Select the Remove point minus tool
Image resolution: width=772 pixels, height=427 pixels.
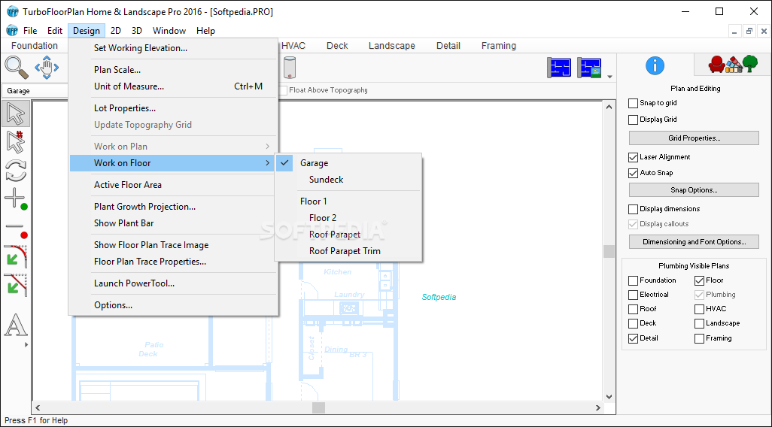[16, 229]
